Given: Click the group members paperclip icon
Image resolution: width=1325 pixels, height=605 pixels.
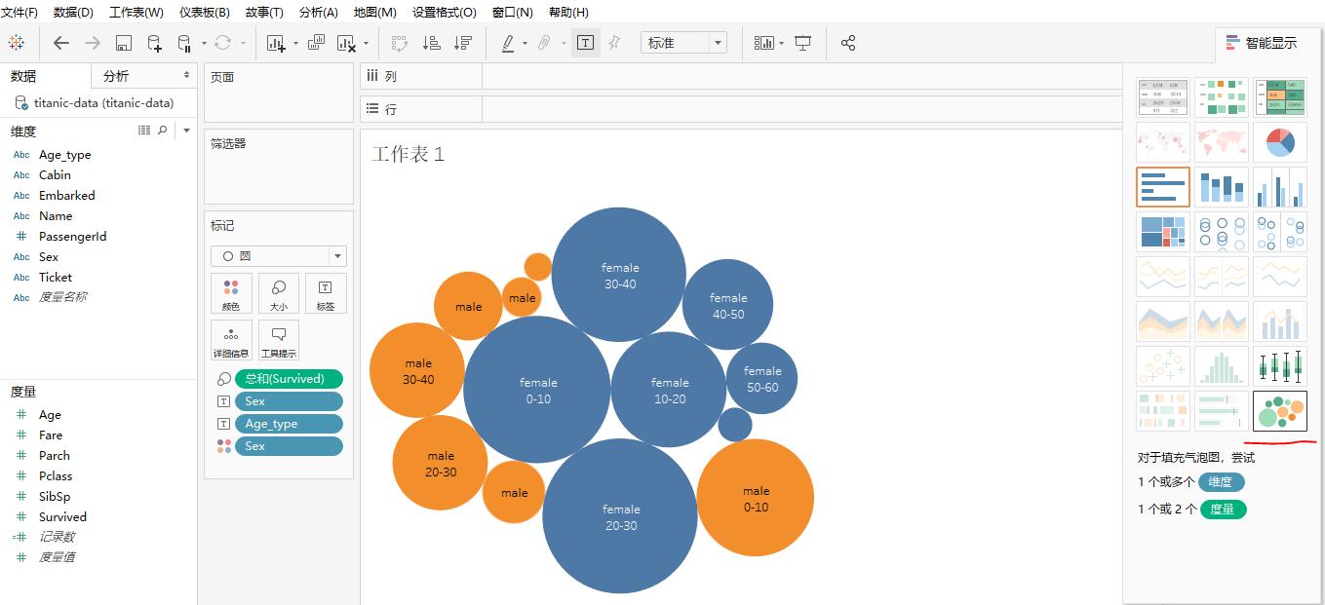Looking at the screenshot, I should (x=545, y=43).
